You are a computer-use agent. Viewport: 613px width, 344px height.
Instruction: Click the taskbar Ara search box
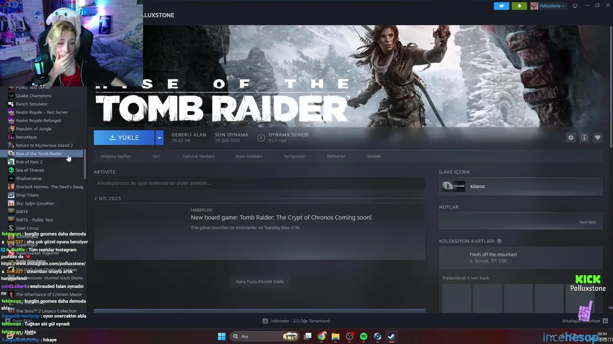(265, 336)
